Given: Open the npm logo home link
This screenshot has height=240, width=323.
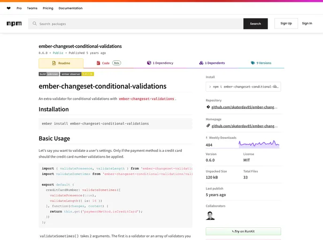Looking at the screenshot, I should [14, 23].
